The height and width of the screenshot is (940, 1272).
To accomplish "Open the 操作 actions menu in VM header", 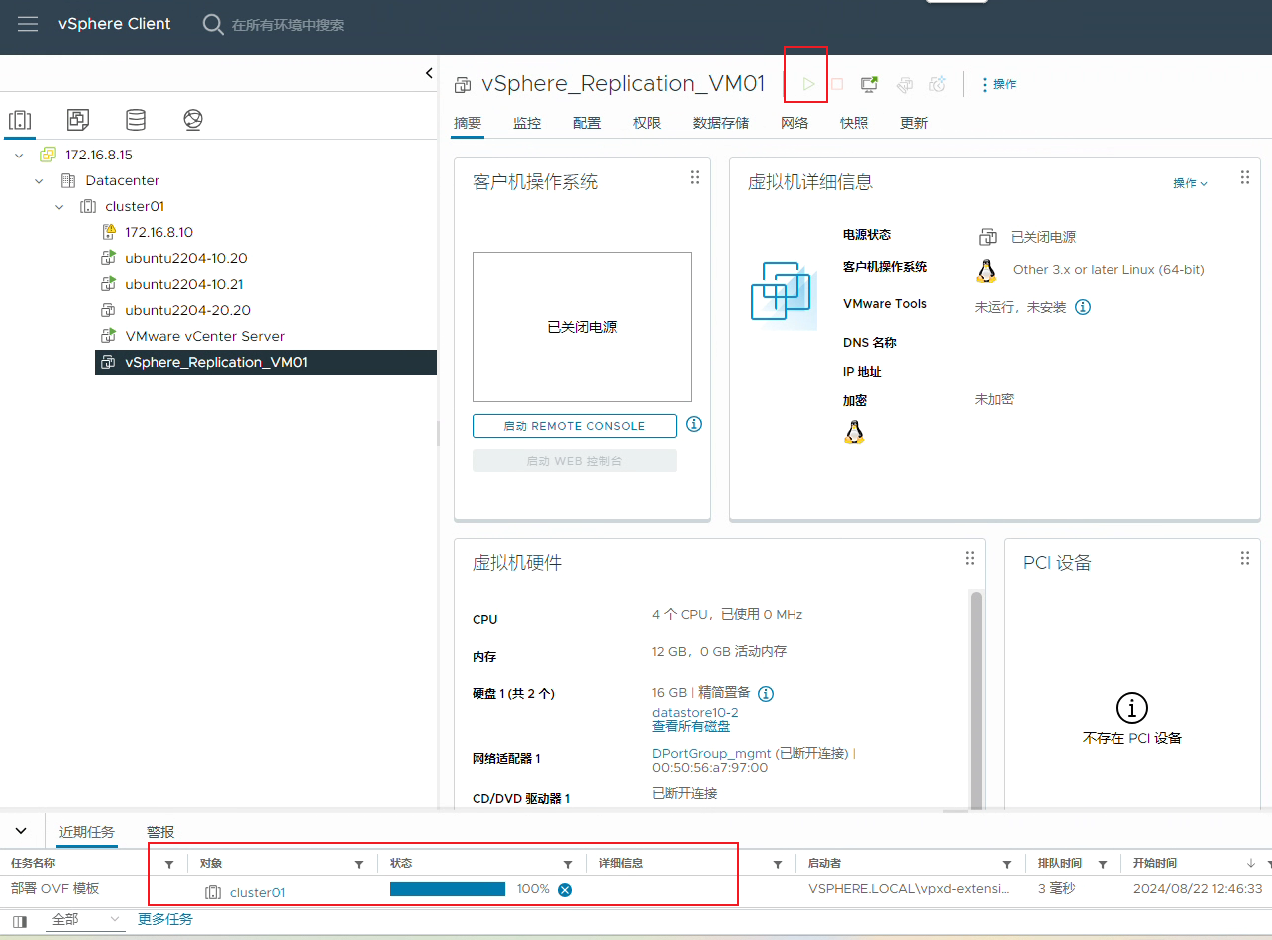I will 999,84.
